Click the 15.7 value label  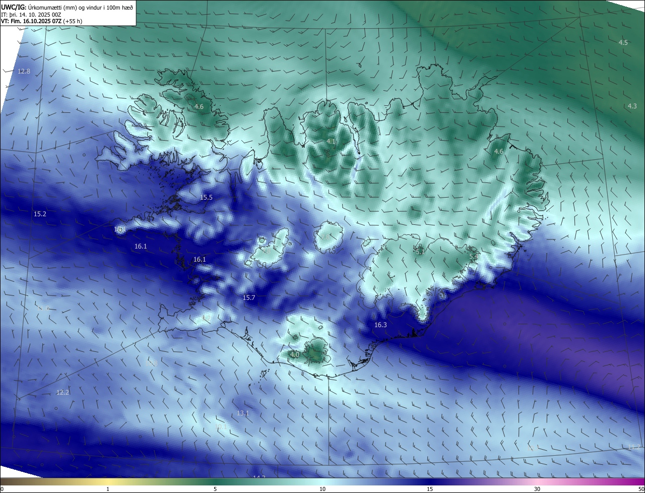click(249, 298)
